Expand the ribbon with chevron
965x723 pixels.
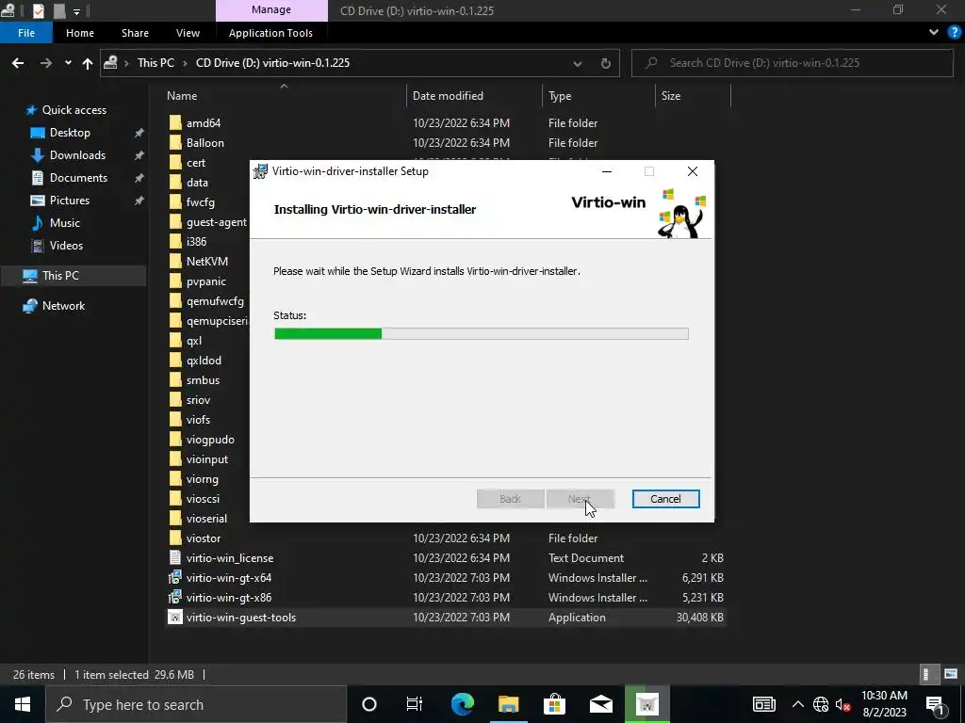934,33
